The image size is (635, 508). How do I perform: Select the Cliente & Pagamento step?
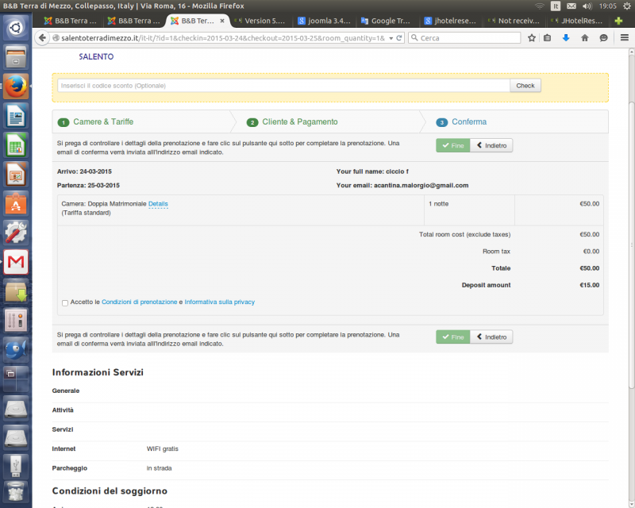(x=299, y=122)
